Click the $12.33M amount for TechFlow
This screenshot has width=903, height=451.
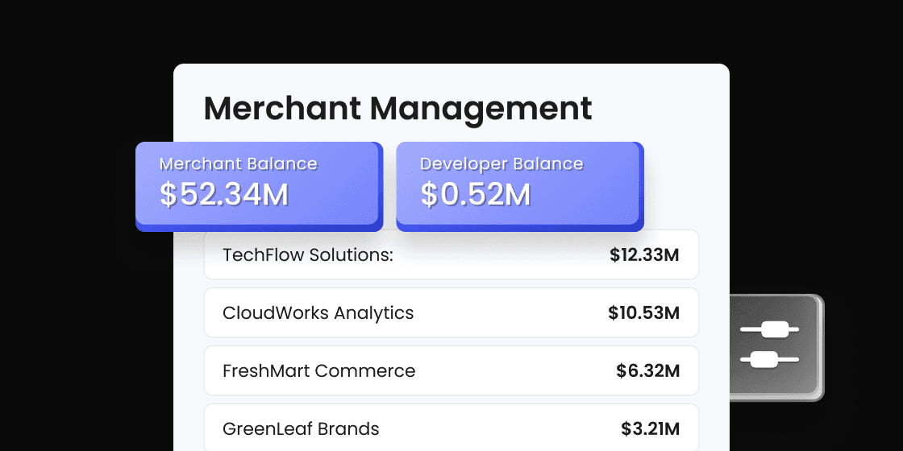644,255
